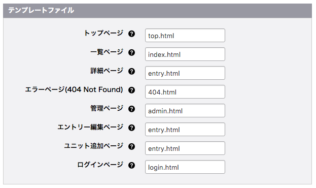
Task: Select the 詳細ページ entry.html field
Action: pyautogui.click(x=185, y=73)
